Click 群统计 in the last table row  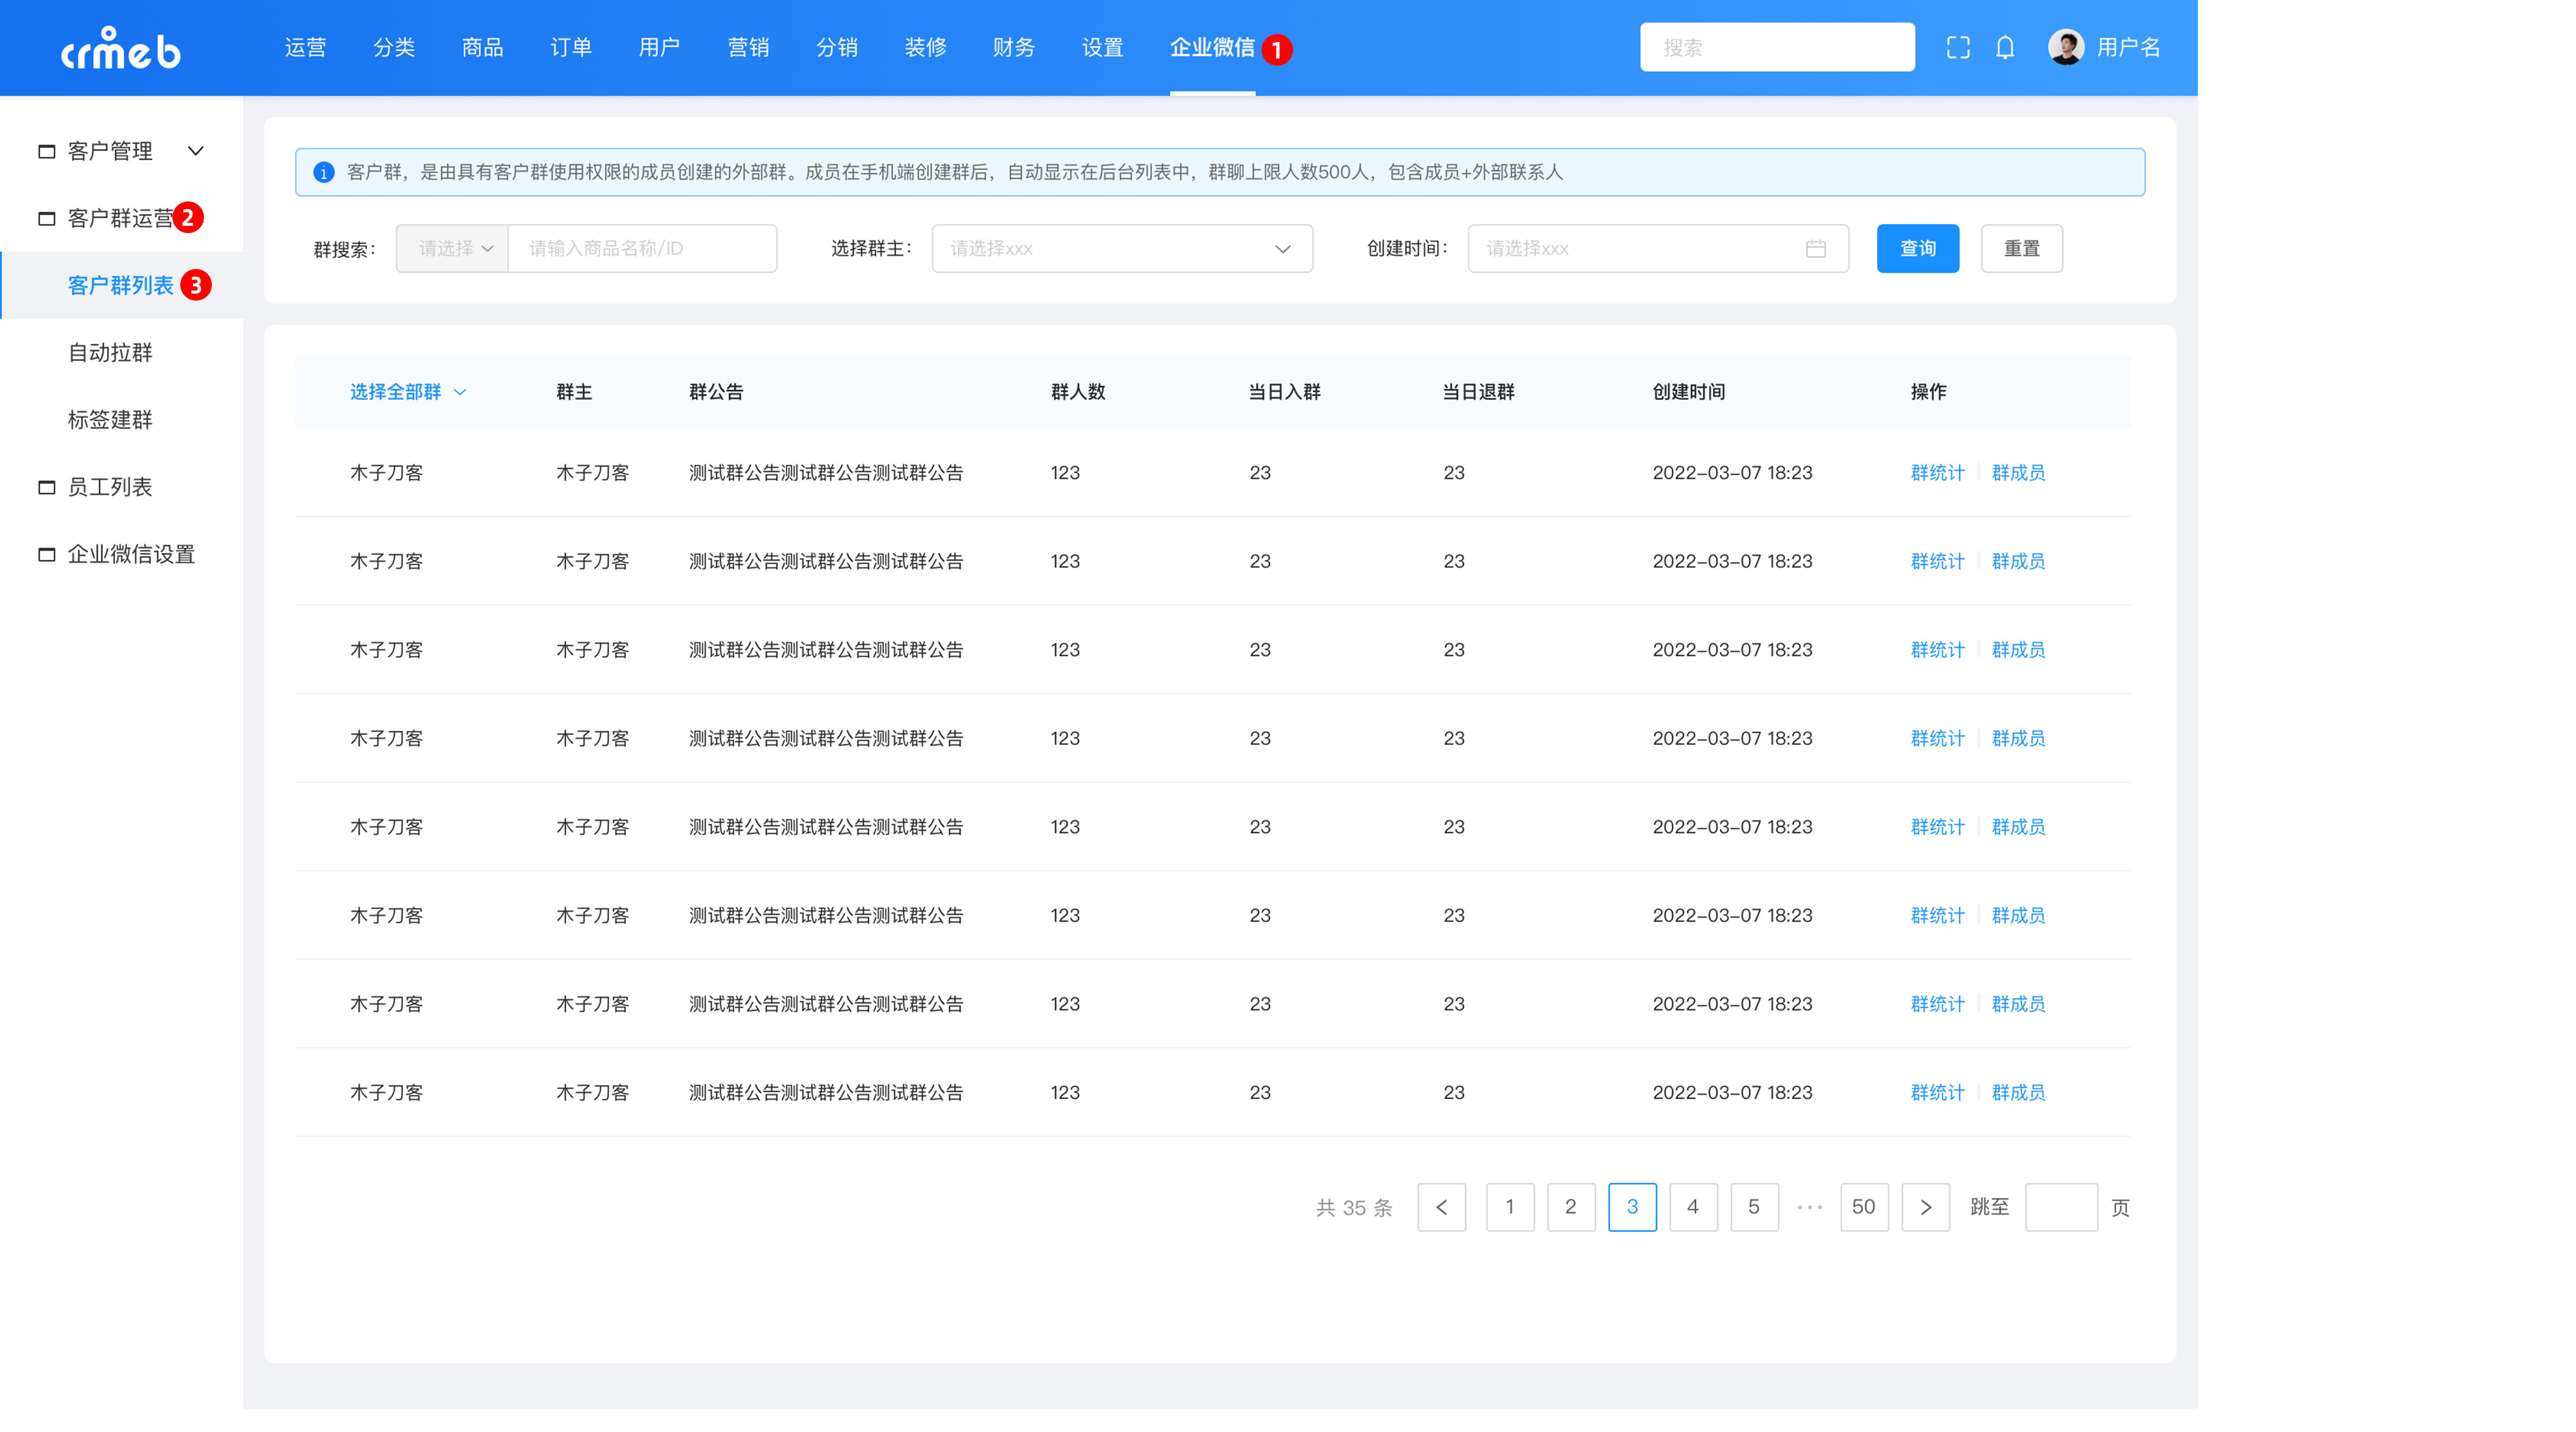click(1937, 1092)
